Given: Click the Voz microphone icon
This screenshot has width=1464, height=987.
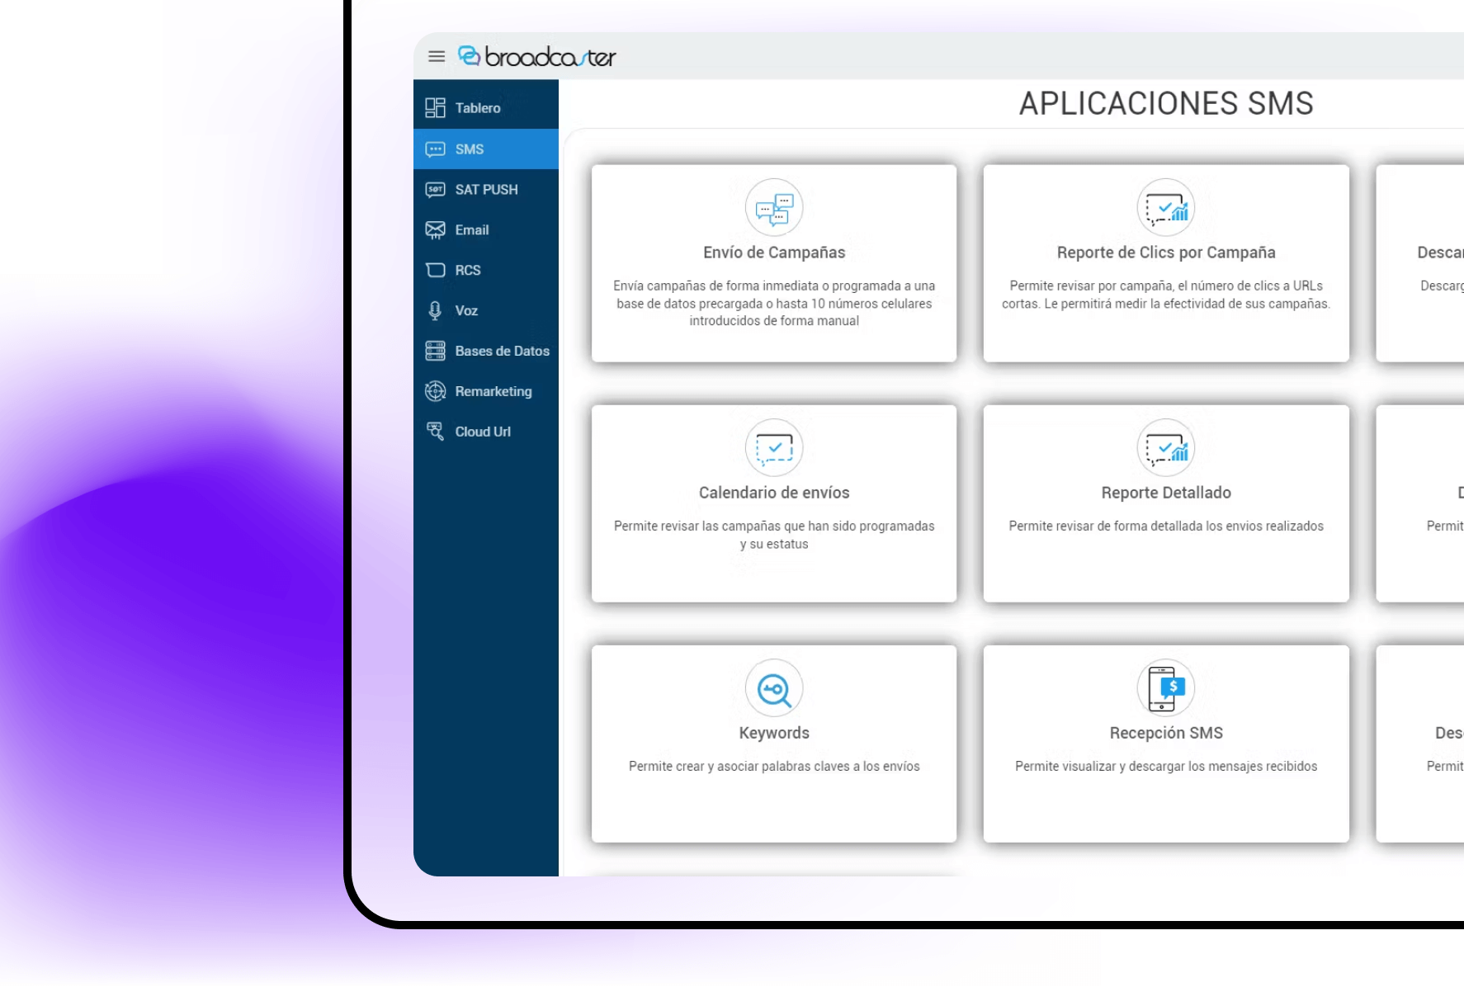Looking at the screenshot, I should [x=435, y=311].
